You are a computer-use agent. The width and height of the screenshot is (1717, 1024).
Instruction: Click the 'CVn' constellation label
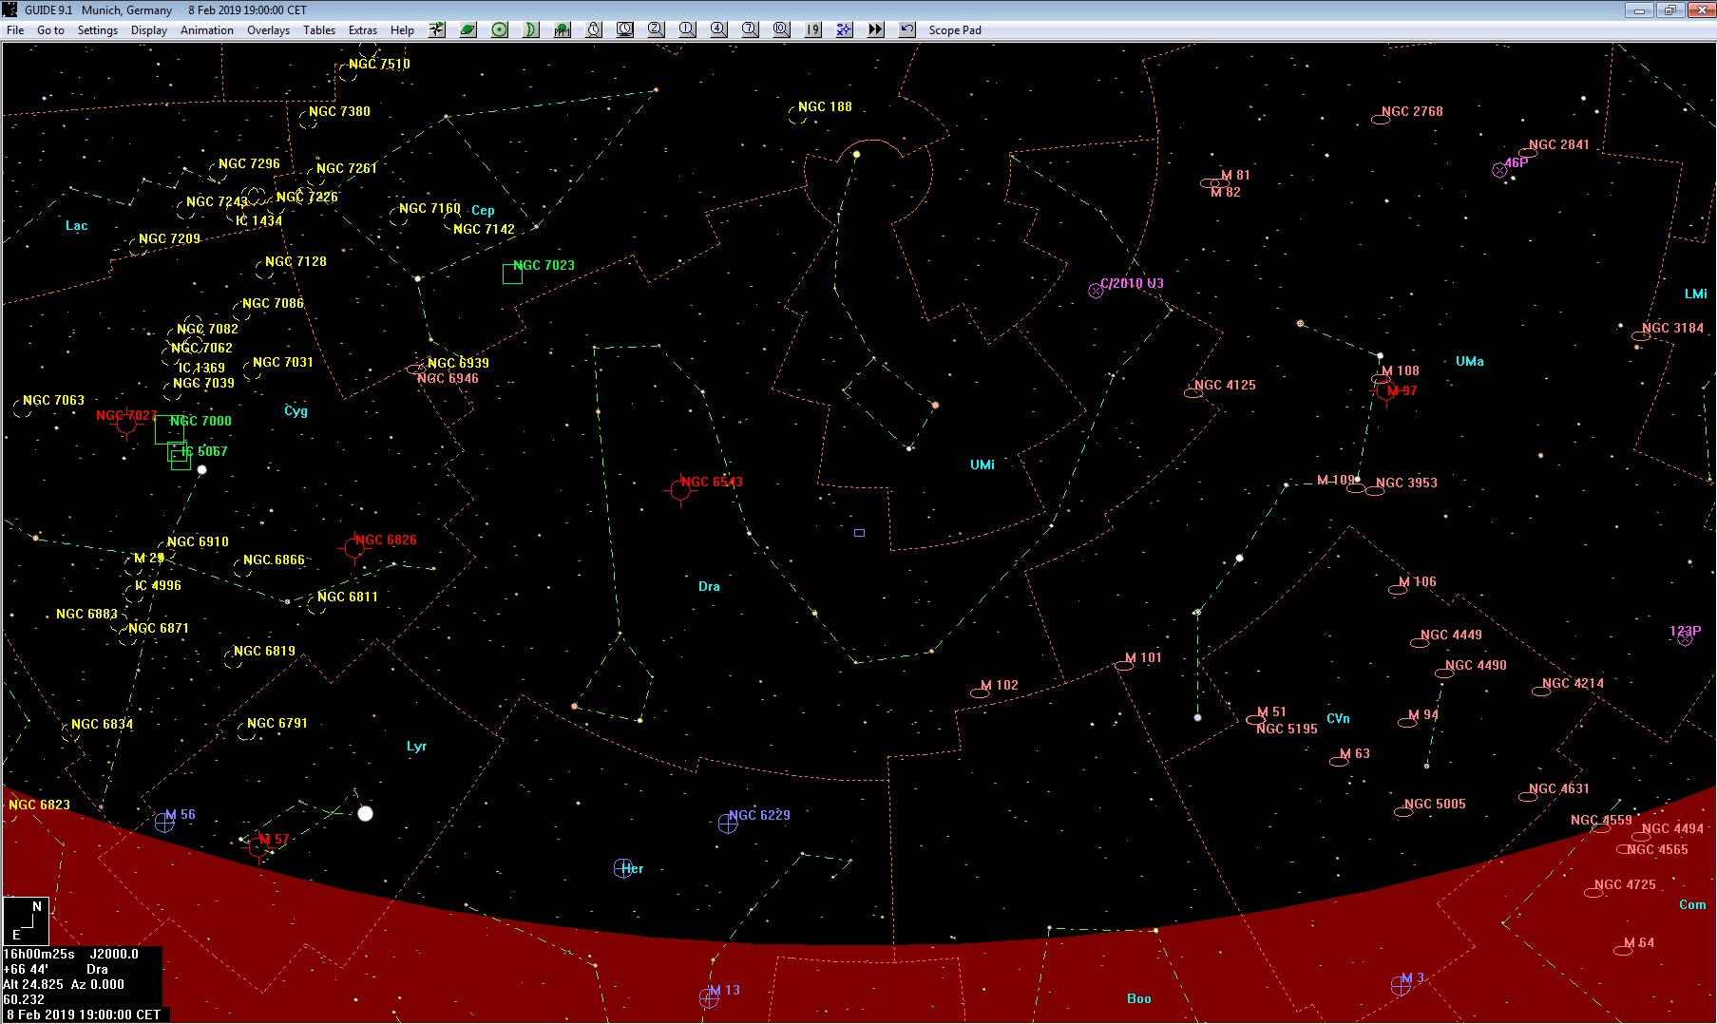coord(1338,718)
